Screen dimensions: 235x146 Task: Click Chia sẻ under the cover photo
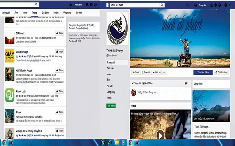(157, 72)
